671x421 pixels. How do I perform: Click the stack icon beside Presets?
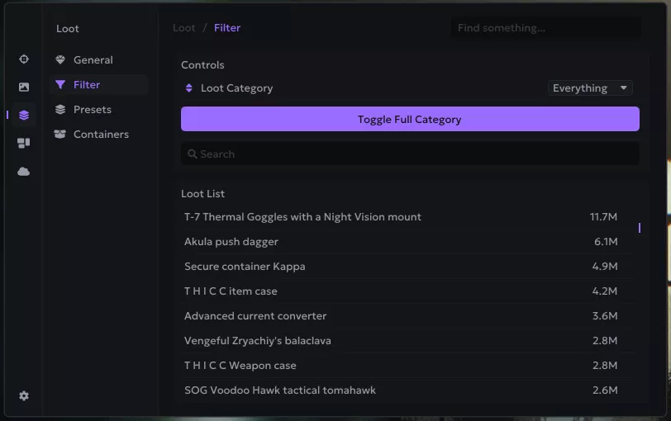pos(60,110)
